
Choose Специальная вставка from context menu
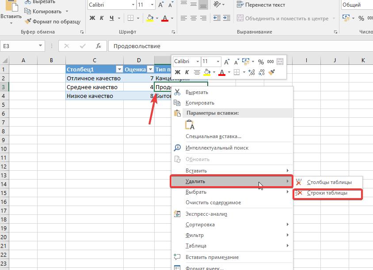(x=232, y=136)
